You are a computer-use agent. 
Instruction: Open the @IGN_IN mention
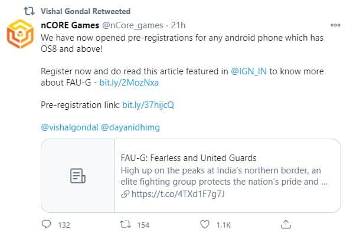[x=248, y=71]
